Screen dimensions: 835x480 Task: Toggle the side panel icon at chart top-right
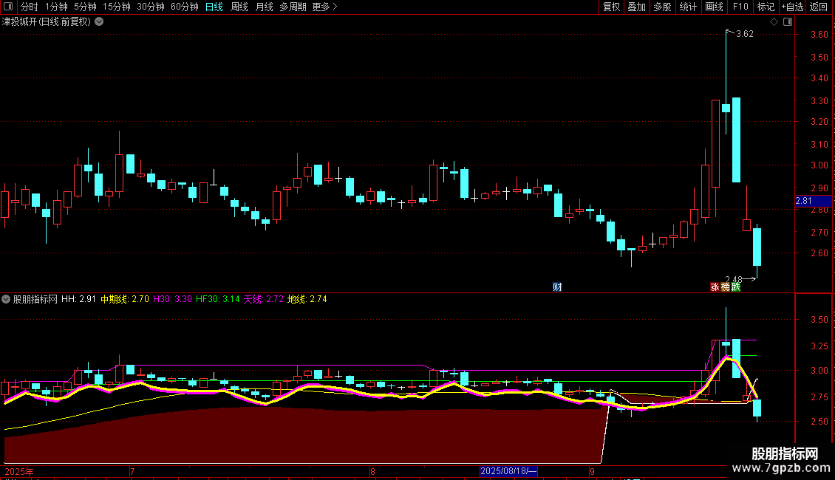pos(788,22)
